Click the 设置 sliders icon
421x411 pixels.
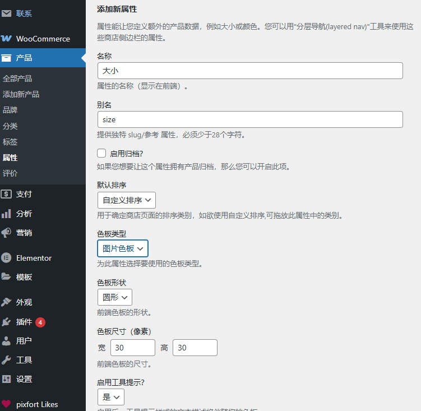6,379
